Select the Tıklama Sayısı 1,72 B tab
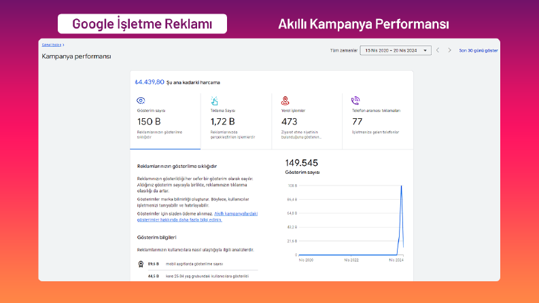 pos(236,121)
